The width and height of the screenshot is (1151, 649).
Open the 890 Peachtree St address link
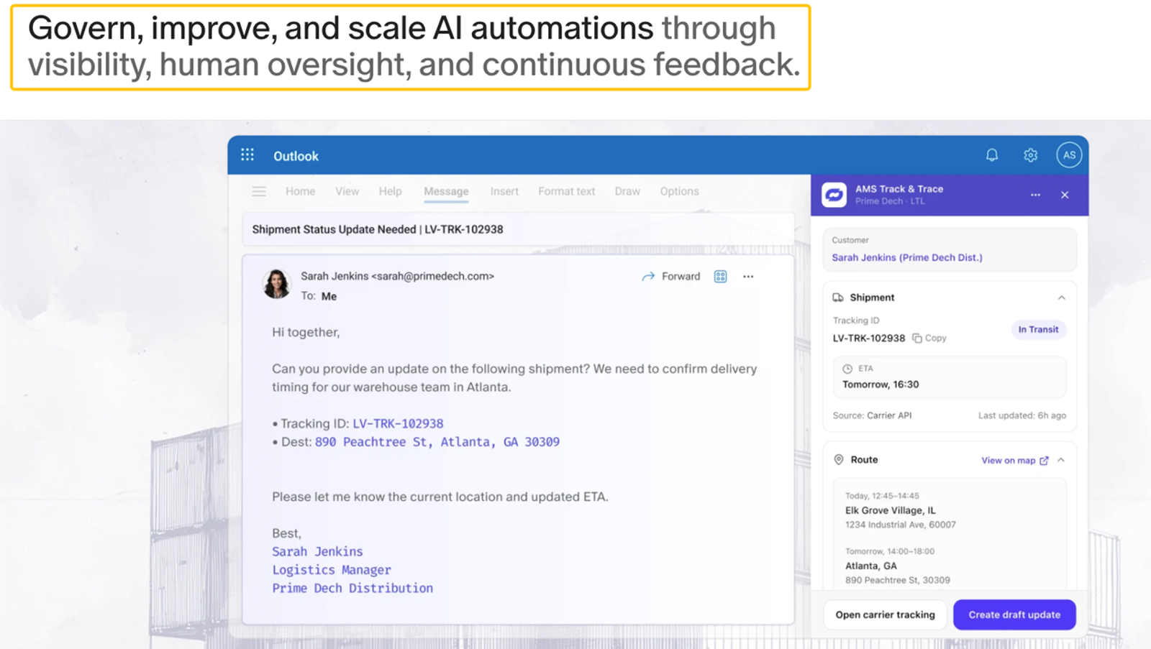[x=437, y=442]
